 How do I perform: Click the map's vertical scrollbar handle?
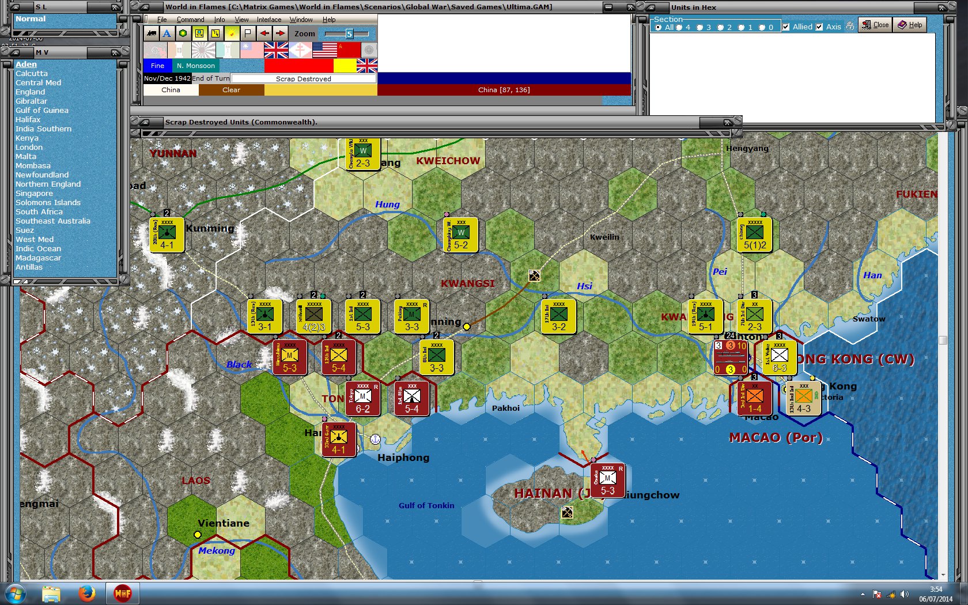point(943,340)
